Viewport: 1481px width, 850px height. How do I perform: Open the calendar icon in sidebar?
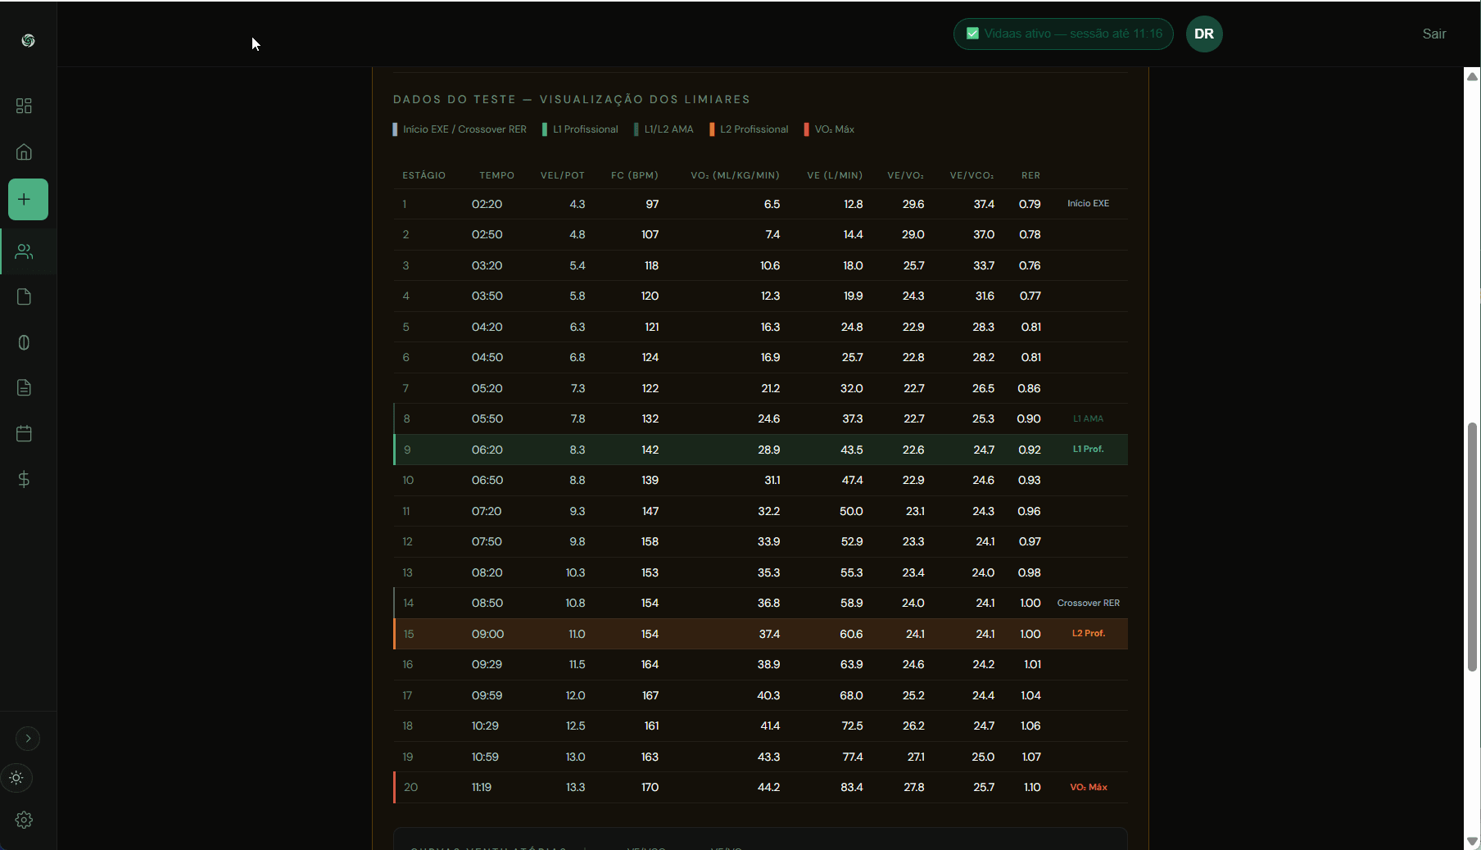tap(24, 433)
